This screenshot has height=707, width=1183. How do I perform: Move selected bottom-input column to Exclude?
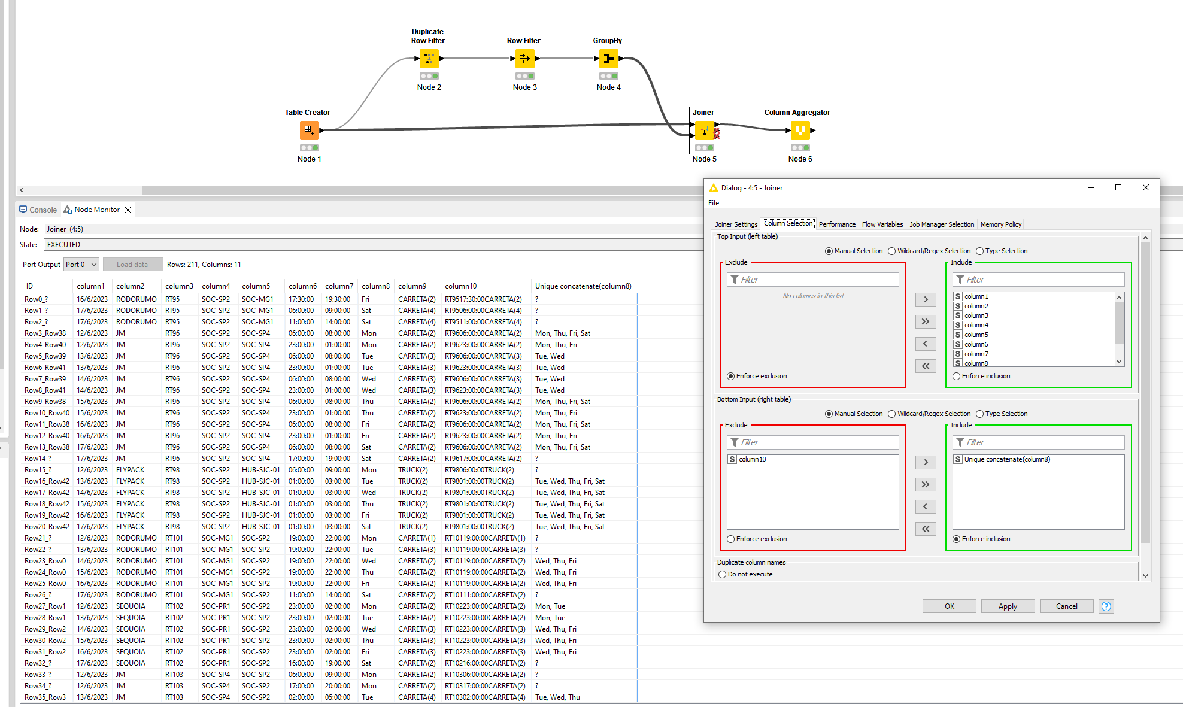pyautogui.click(x=926, y=506)
